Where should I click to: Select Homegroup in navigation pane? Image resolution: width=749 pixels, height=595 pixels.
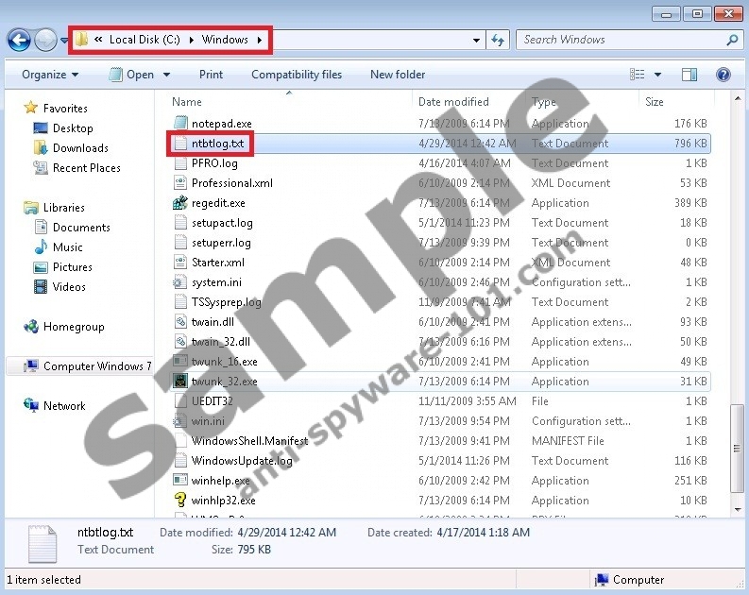(x=74, y=327)
